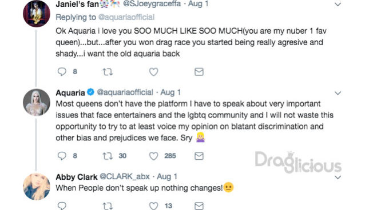This screenshot has height=210, width=365.
Task: Retweet Abby Clark's tweet
Action: point(108,206)
